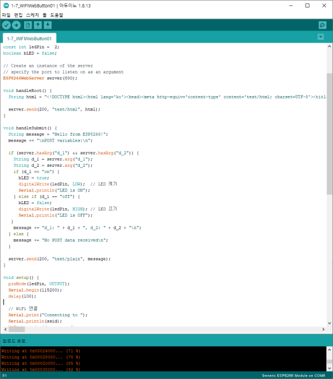Click the Open sketch up-arrow icon
The height and width of the screenshot is (379, 333).
click(x=38, y=25)
